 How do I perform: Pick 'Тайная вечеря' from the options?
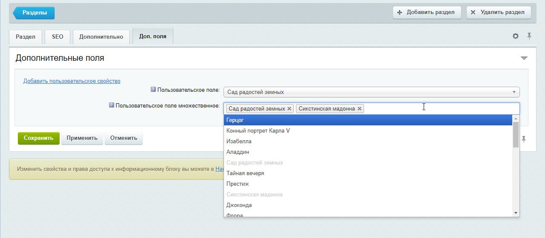tap(368, 173)
